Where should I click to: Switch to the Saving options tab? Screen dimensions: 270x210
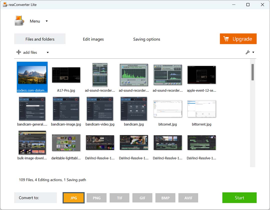coord(147,39)
